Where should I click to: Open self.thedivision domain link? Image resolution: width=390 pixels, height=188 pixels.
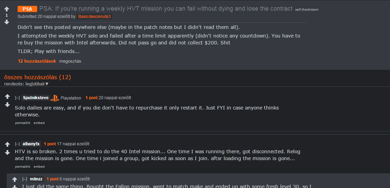pos(307,10)
